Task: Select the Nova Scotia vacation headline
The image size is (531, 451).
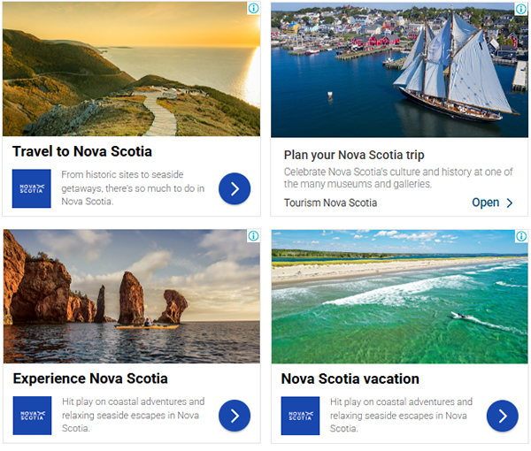Action: click(x=350, y=379)
